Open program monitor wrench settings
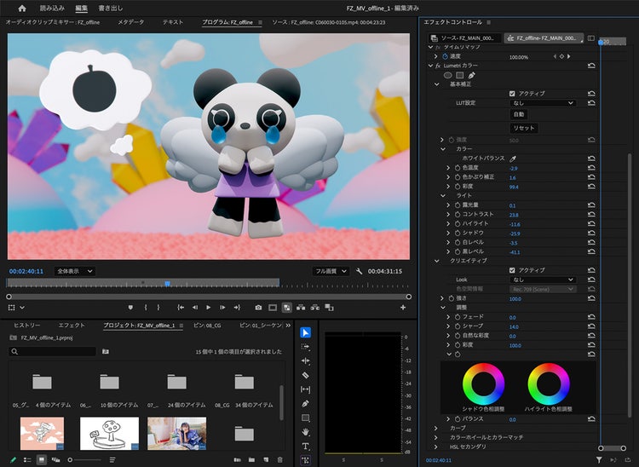Screen dimensions: 639x467 (360, 271)
